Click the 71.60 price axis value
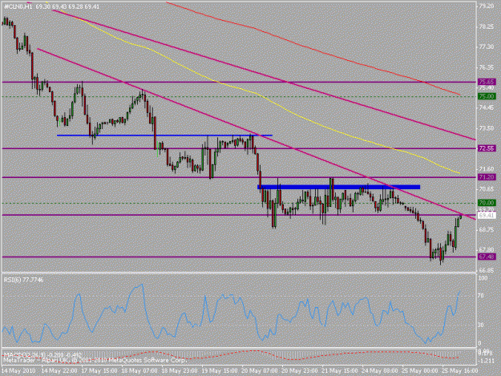The image size is (501, 376). (487, 168)
